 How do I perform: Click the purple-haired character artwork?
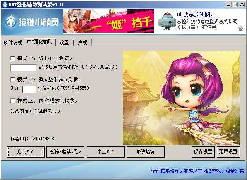click(x=181, y=98)
